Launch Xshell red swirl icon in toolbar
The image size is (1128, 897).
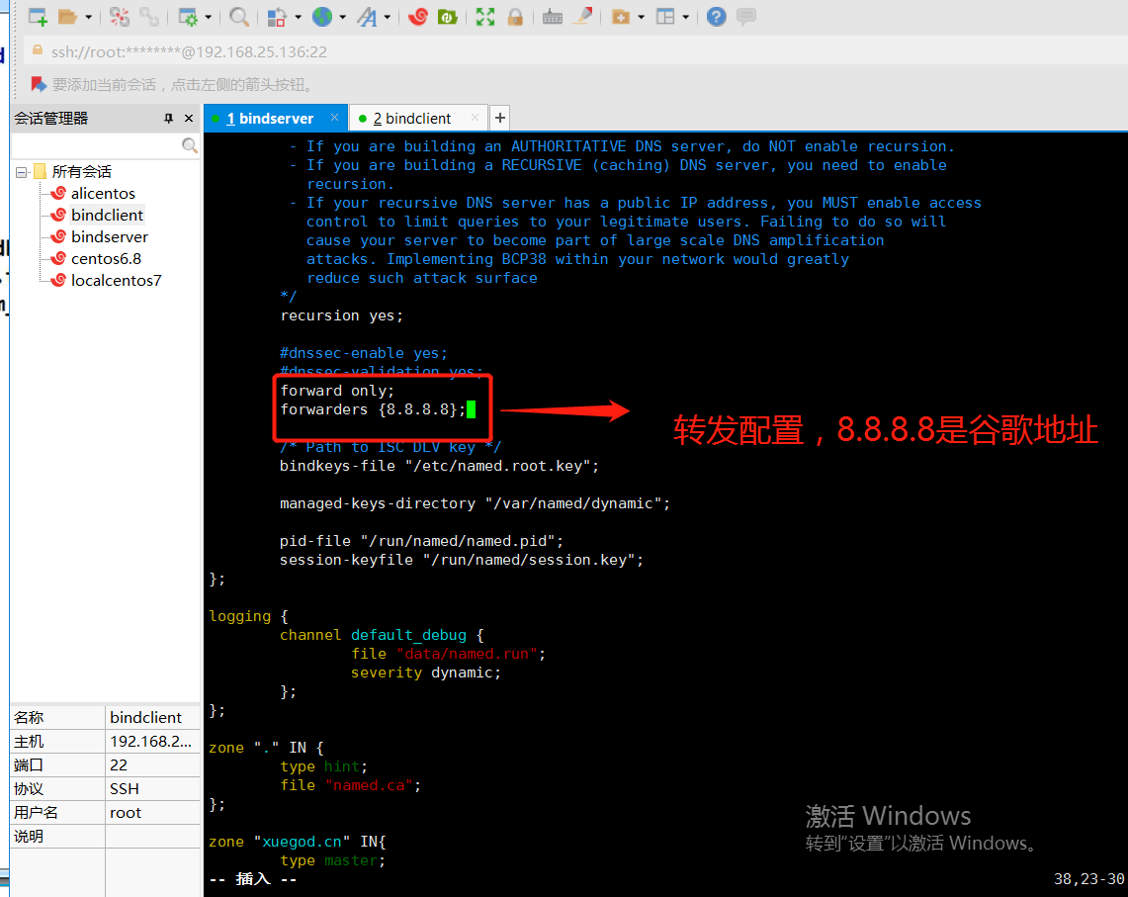click(x=417, y=17)
